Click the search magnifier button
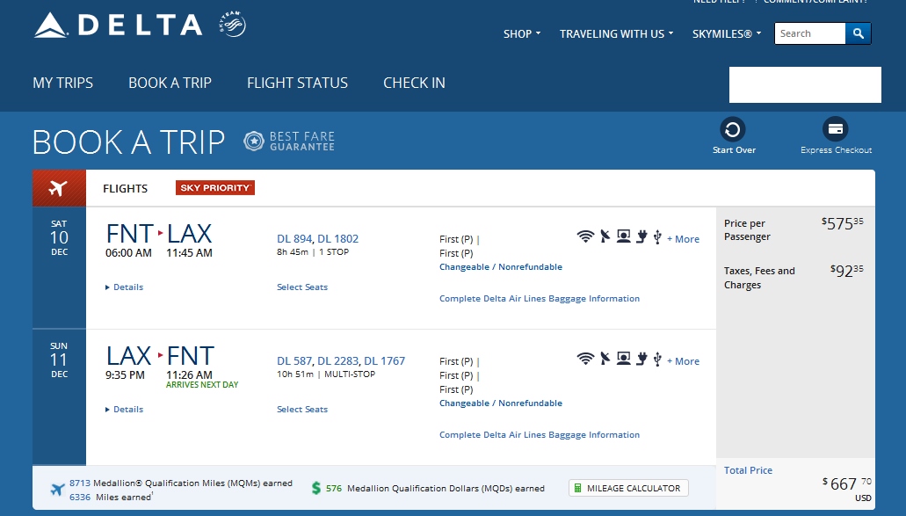906x516 pixels. (858, 33)
